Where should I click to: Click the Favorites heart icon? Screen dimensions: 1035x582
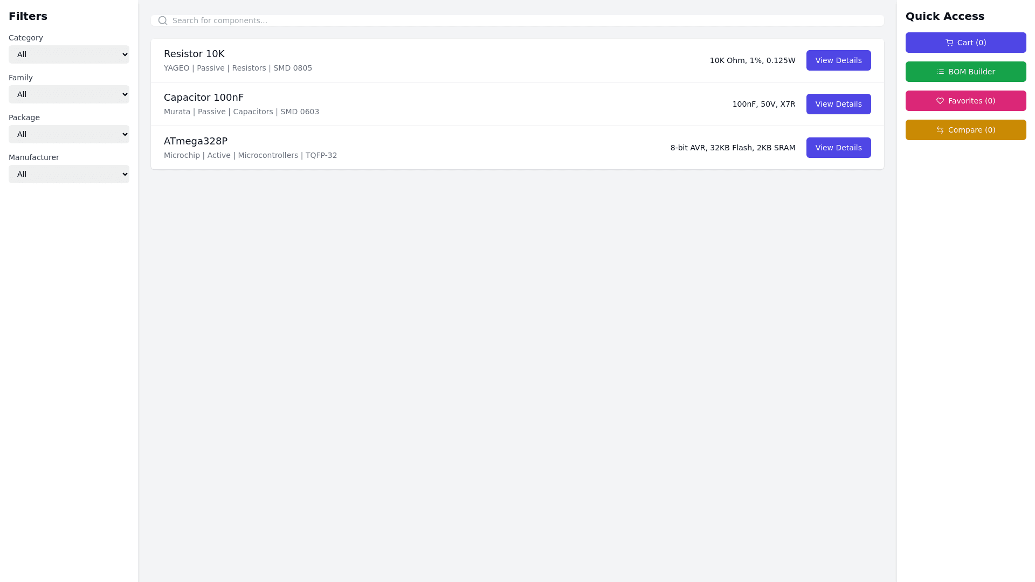click(940, 101)
